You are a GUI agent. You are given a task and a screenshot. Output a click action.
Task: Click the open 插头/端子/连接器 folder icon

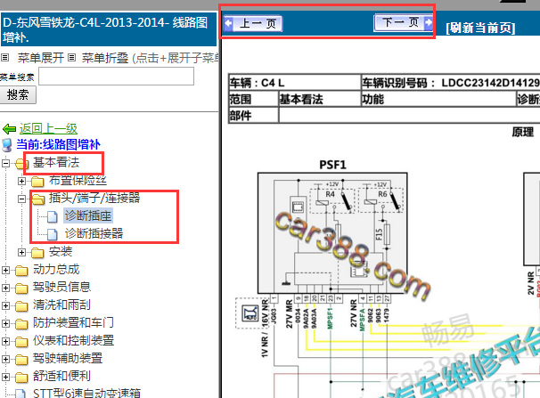point(38,199)
